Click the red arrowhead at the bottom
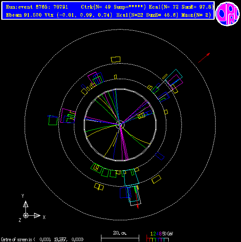The height and width of the screenshot is (242, 241). [138, 207]
